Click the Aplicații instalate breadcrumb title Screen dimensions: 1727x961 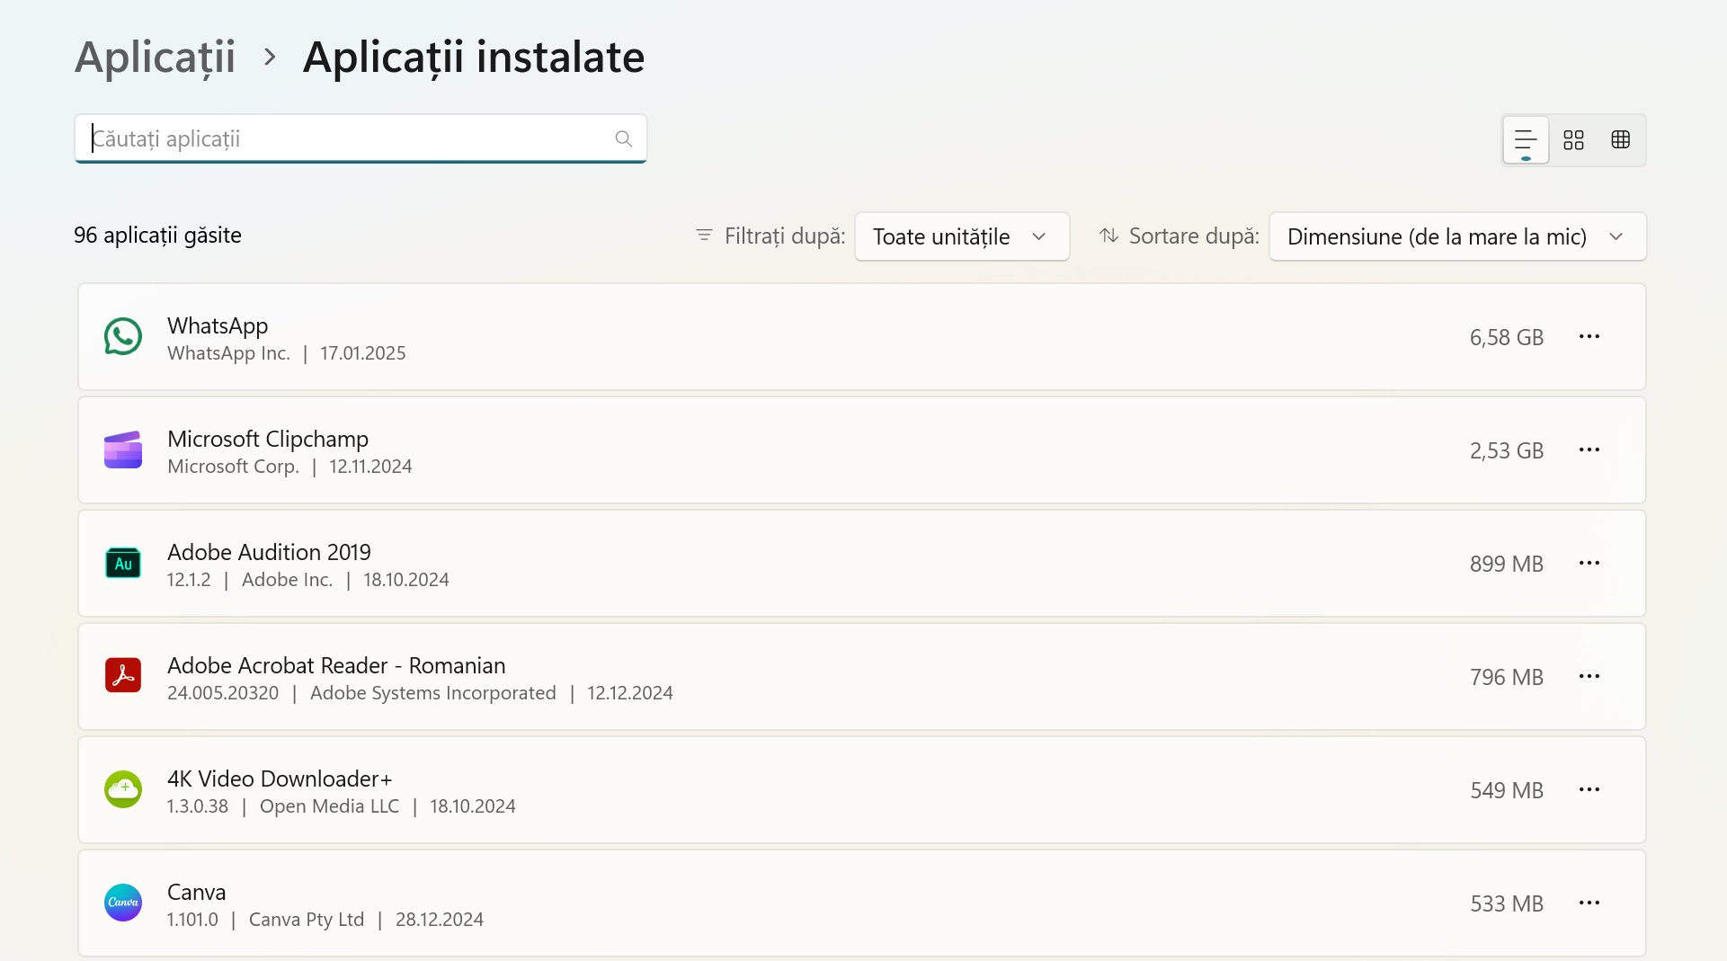474,58
